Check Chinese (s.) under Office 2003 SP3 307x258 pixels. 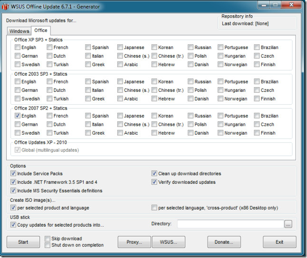120,90
